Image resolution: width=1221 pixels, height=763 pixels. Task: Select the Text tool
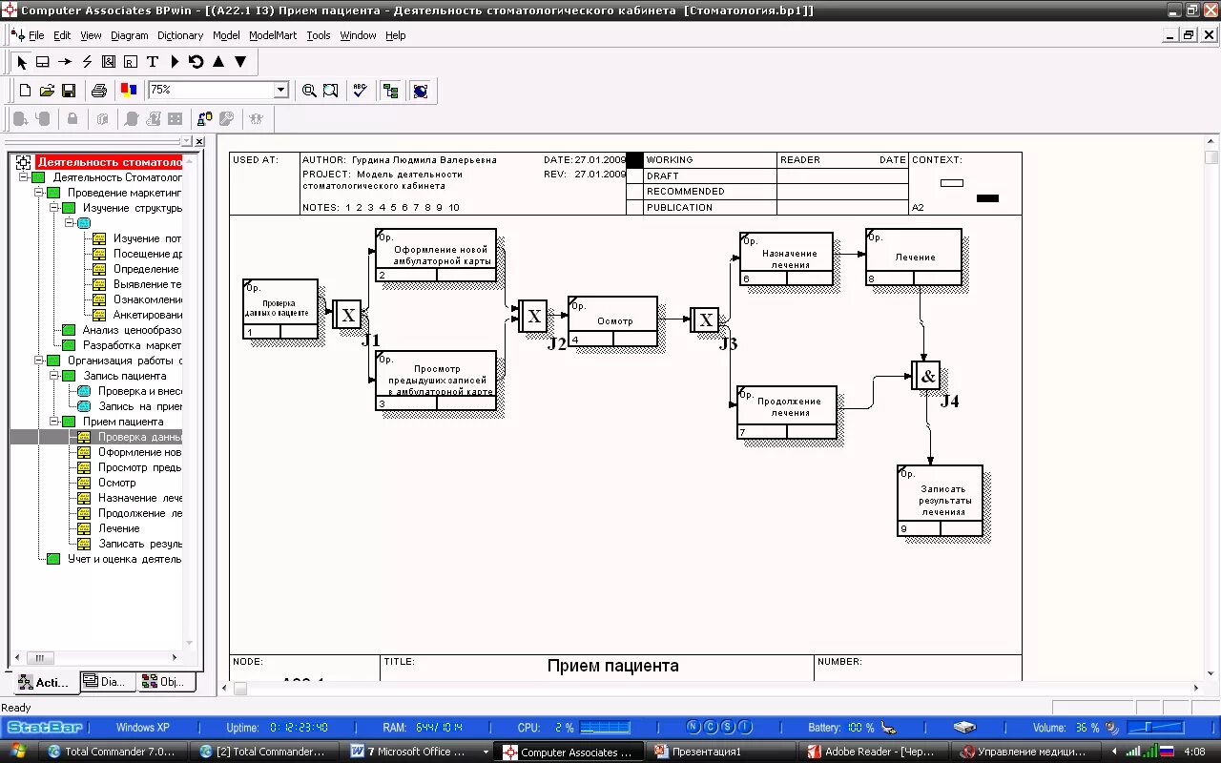tap(153, 61)
